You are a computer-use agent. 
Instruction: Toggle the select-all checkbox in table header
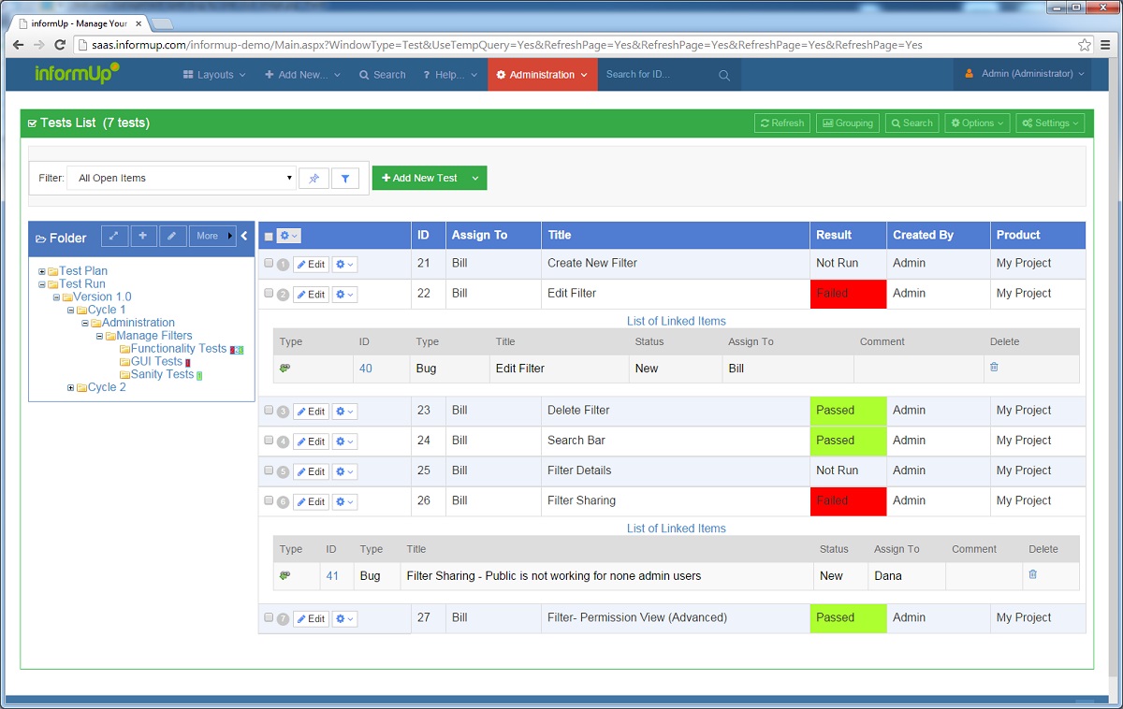(269, 237)
